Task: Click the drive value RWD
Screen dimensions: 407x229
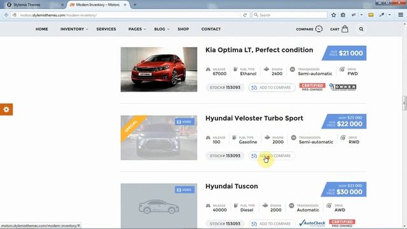Action: point(354,142)
